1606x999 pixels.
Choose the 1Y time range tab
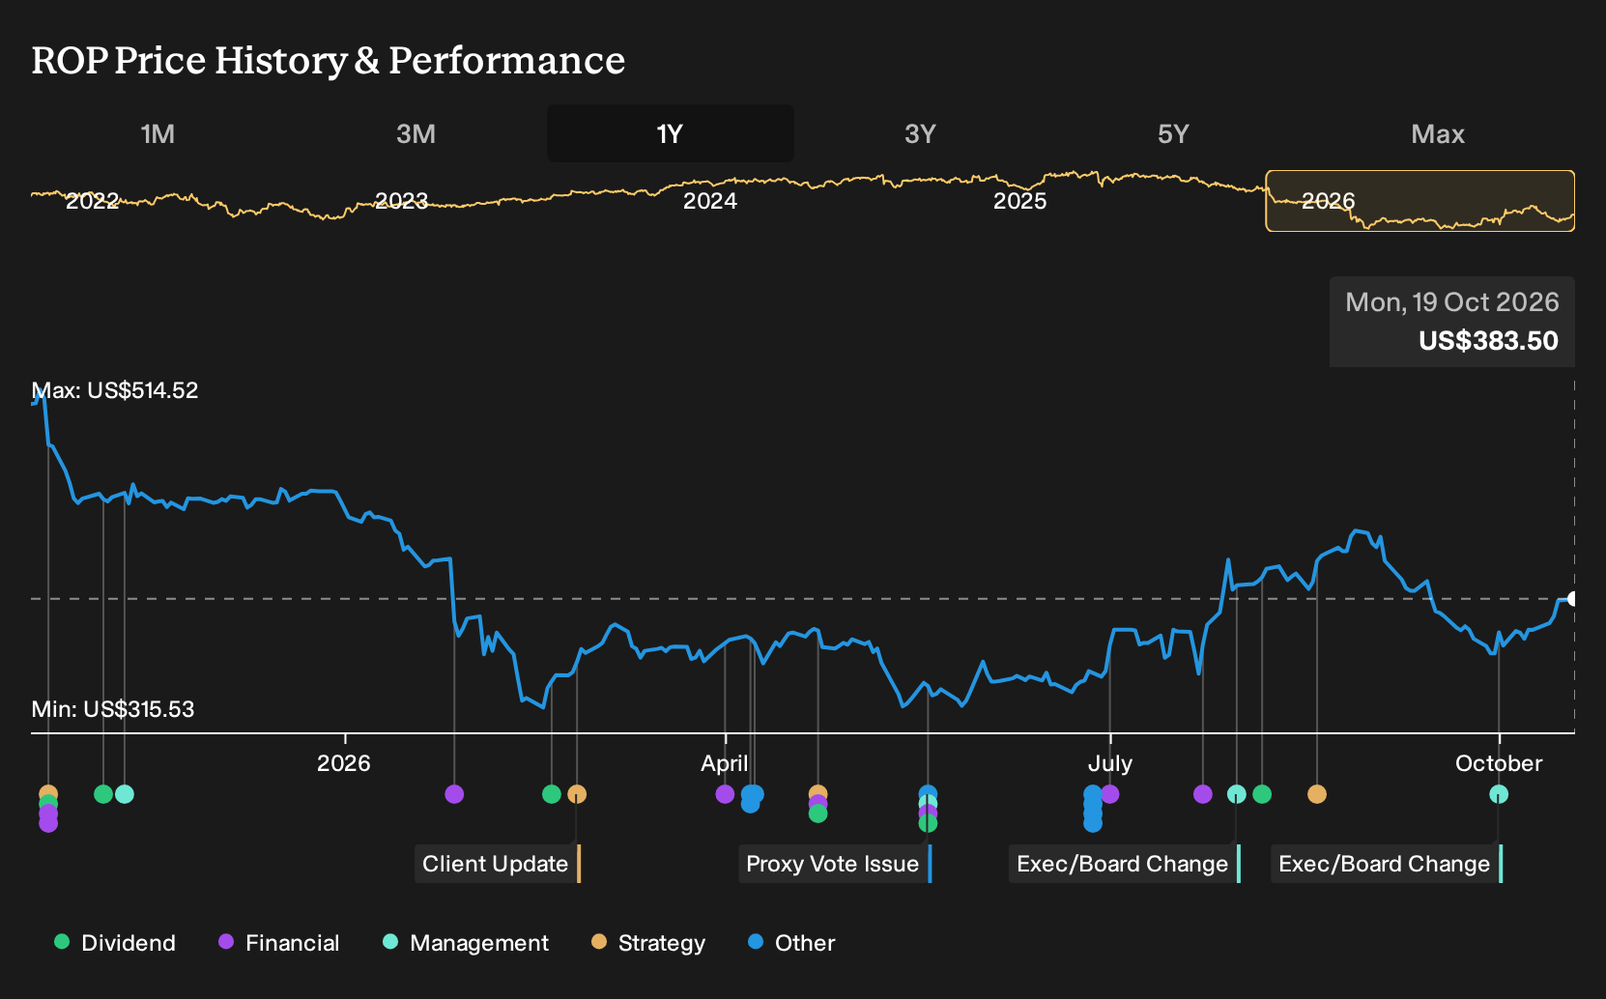pyautogui.click(x=671, y=133)
